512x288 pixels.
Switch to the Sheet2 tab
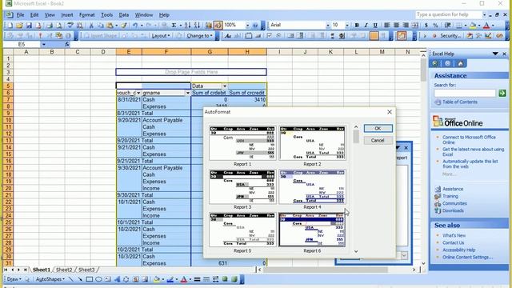pyautogui.click(x=64, y=270)
